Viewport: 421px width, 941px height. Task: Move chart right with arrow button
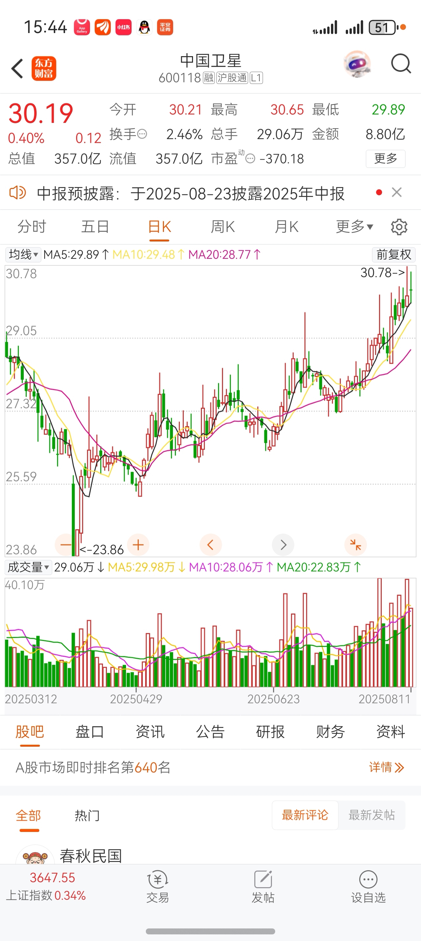click(283, 545)
